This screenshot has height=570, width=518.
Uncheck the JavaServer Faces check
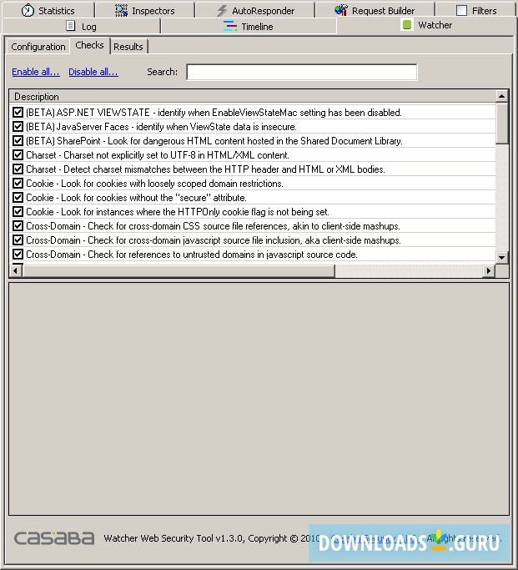pyautogui.click(x=18, y=127)
